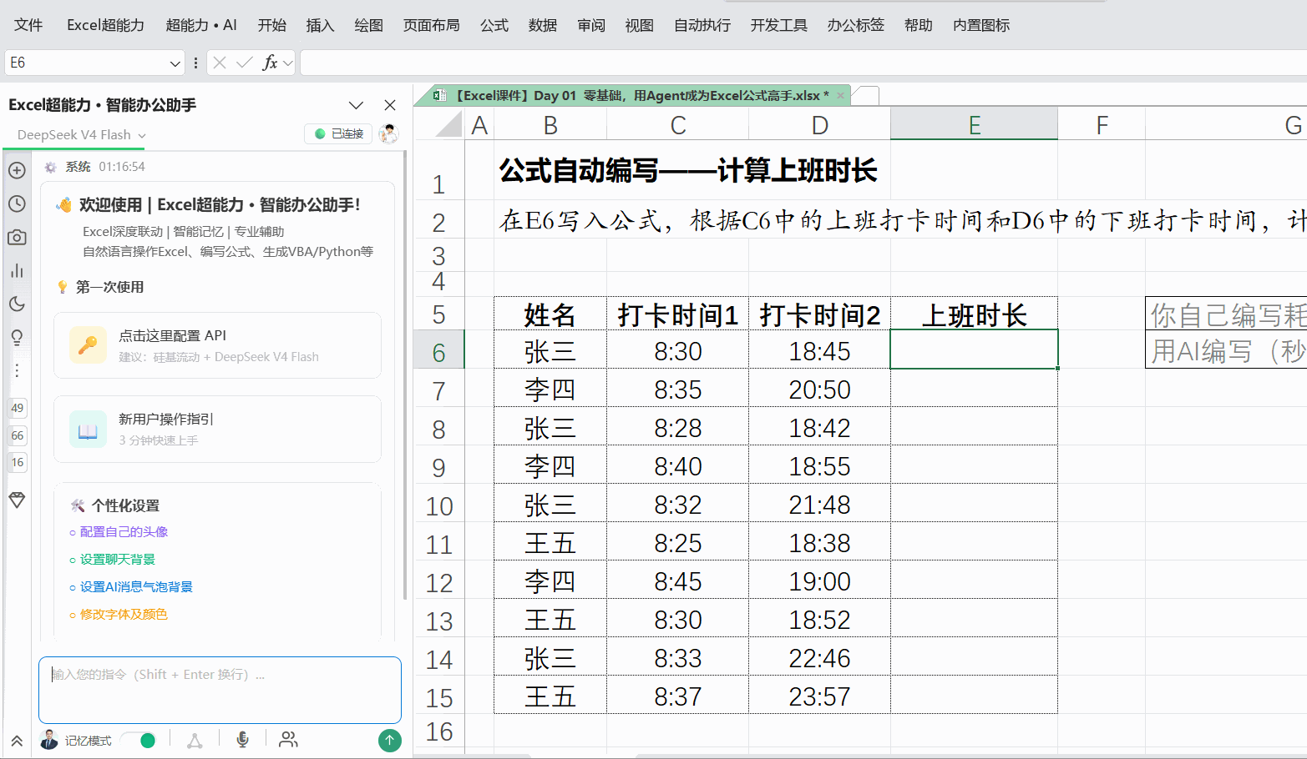Click cell with 18:45
This screenshot has width=1307, height=759.
[x=819, y=351]
